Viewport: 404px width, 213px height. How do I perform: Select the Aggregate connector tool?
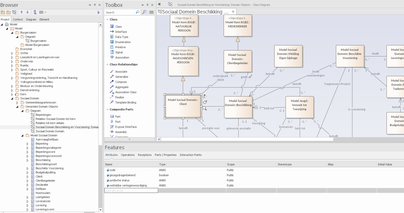click(x=122, y=87)
